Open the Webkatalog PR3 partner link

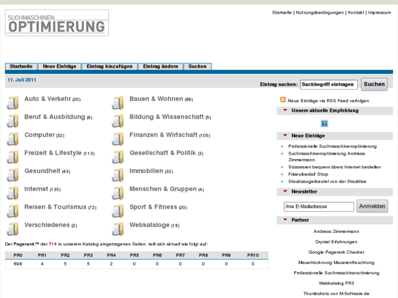coord(336,283)
